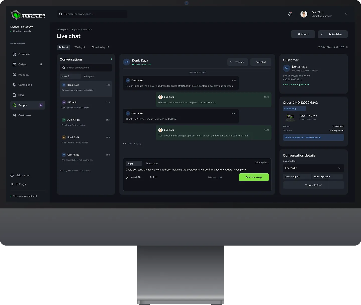Open the Transfer dropdown

238,62
